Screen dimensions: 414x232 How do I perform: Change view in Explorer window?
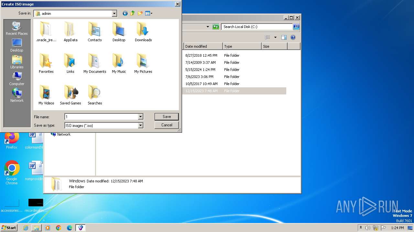point(267,37)
